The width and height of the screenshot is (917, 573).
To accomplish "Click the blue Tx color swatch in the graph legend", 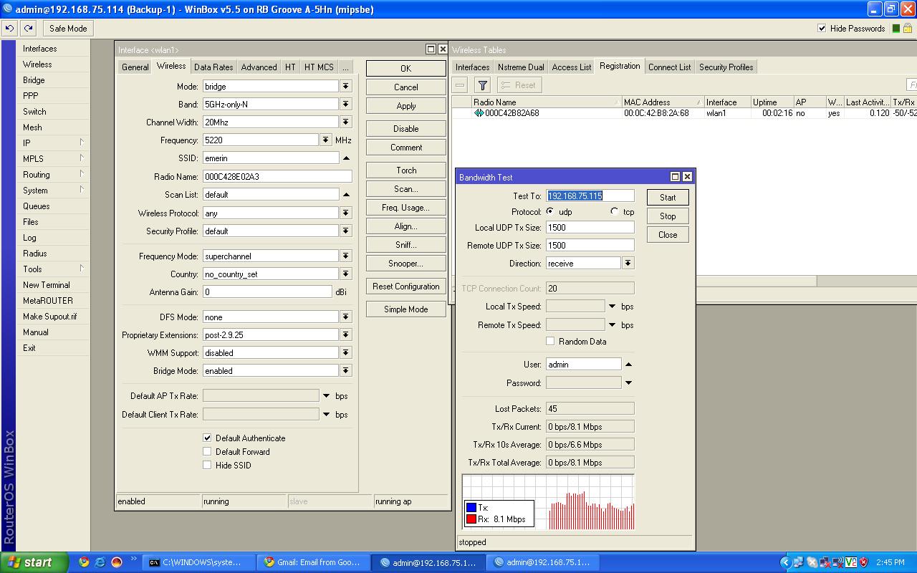I will coord(471,508).
